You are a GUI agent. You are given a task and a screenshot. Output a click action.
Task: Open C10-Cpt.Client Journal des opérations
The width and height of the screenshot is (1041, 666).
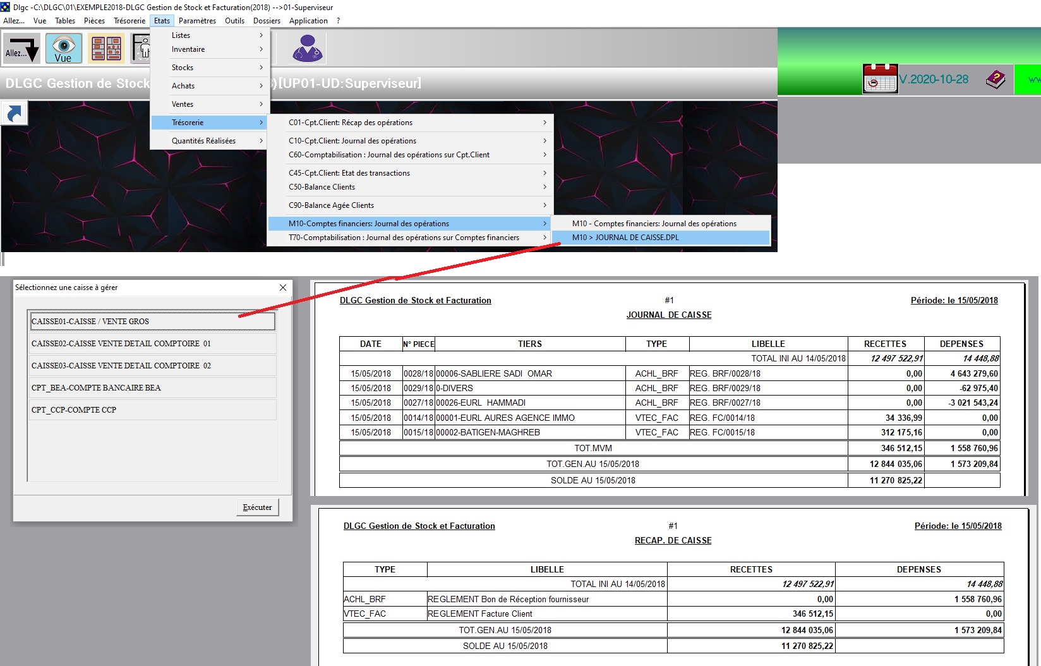click(x=410, y=141)
